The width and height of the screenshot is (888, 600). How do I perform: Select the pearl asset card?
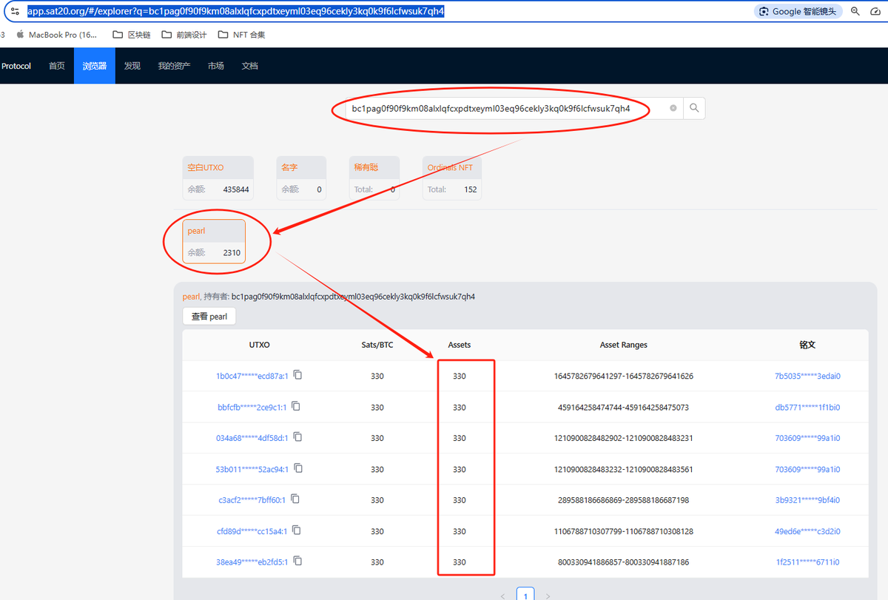pyautogui.click(x=214, y=241)
